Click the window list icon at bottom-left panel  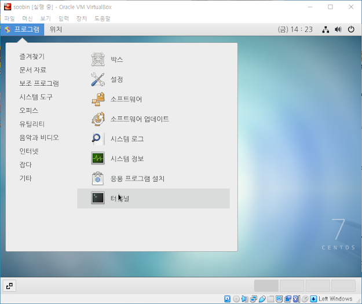tap(9, 286)
